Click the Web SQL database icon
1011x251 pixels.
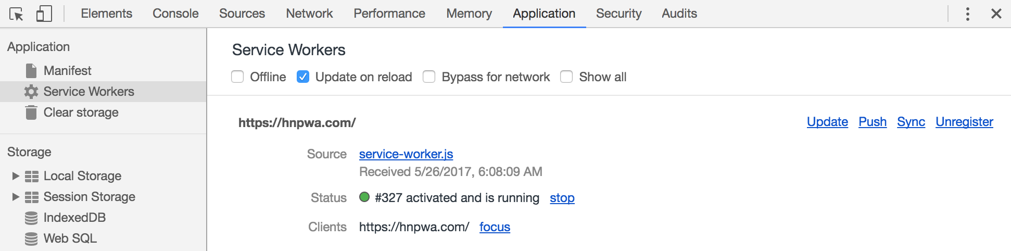tap(31, 239)
